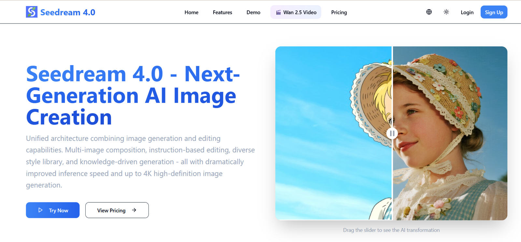Screen dimensions: 521x242
Task: Click the comparison slider handle with pause bars
Action: click(x=392, y=133)
